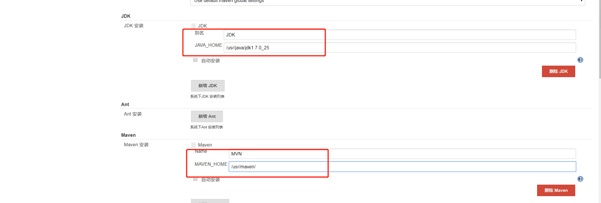Image resolution: width=601 pixels, height=203 pixels.
Task: Click the 删除 Maven button
Action: (x=556, y=190)
